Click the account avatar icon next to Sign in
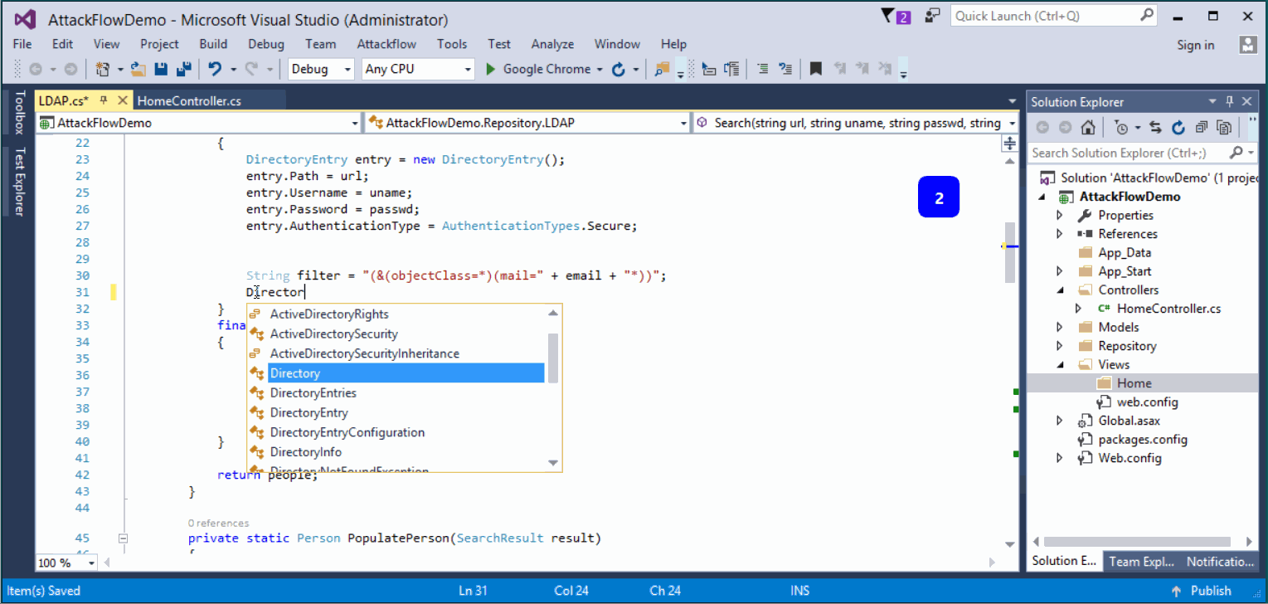Image resolution: width=1268 pixels, height=604 pixels. (x=1248, y=45)
